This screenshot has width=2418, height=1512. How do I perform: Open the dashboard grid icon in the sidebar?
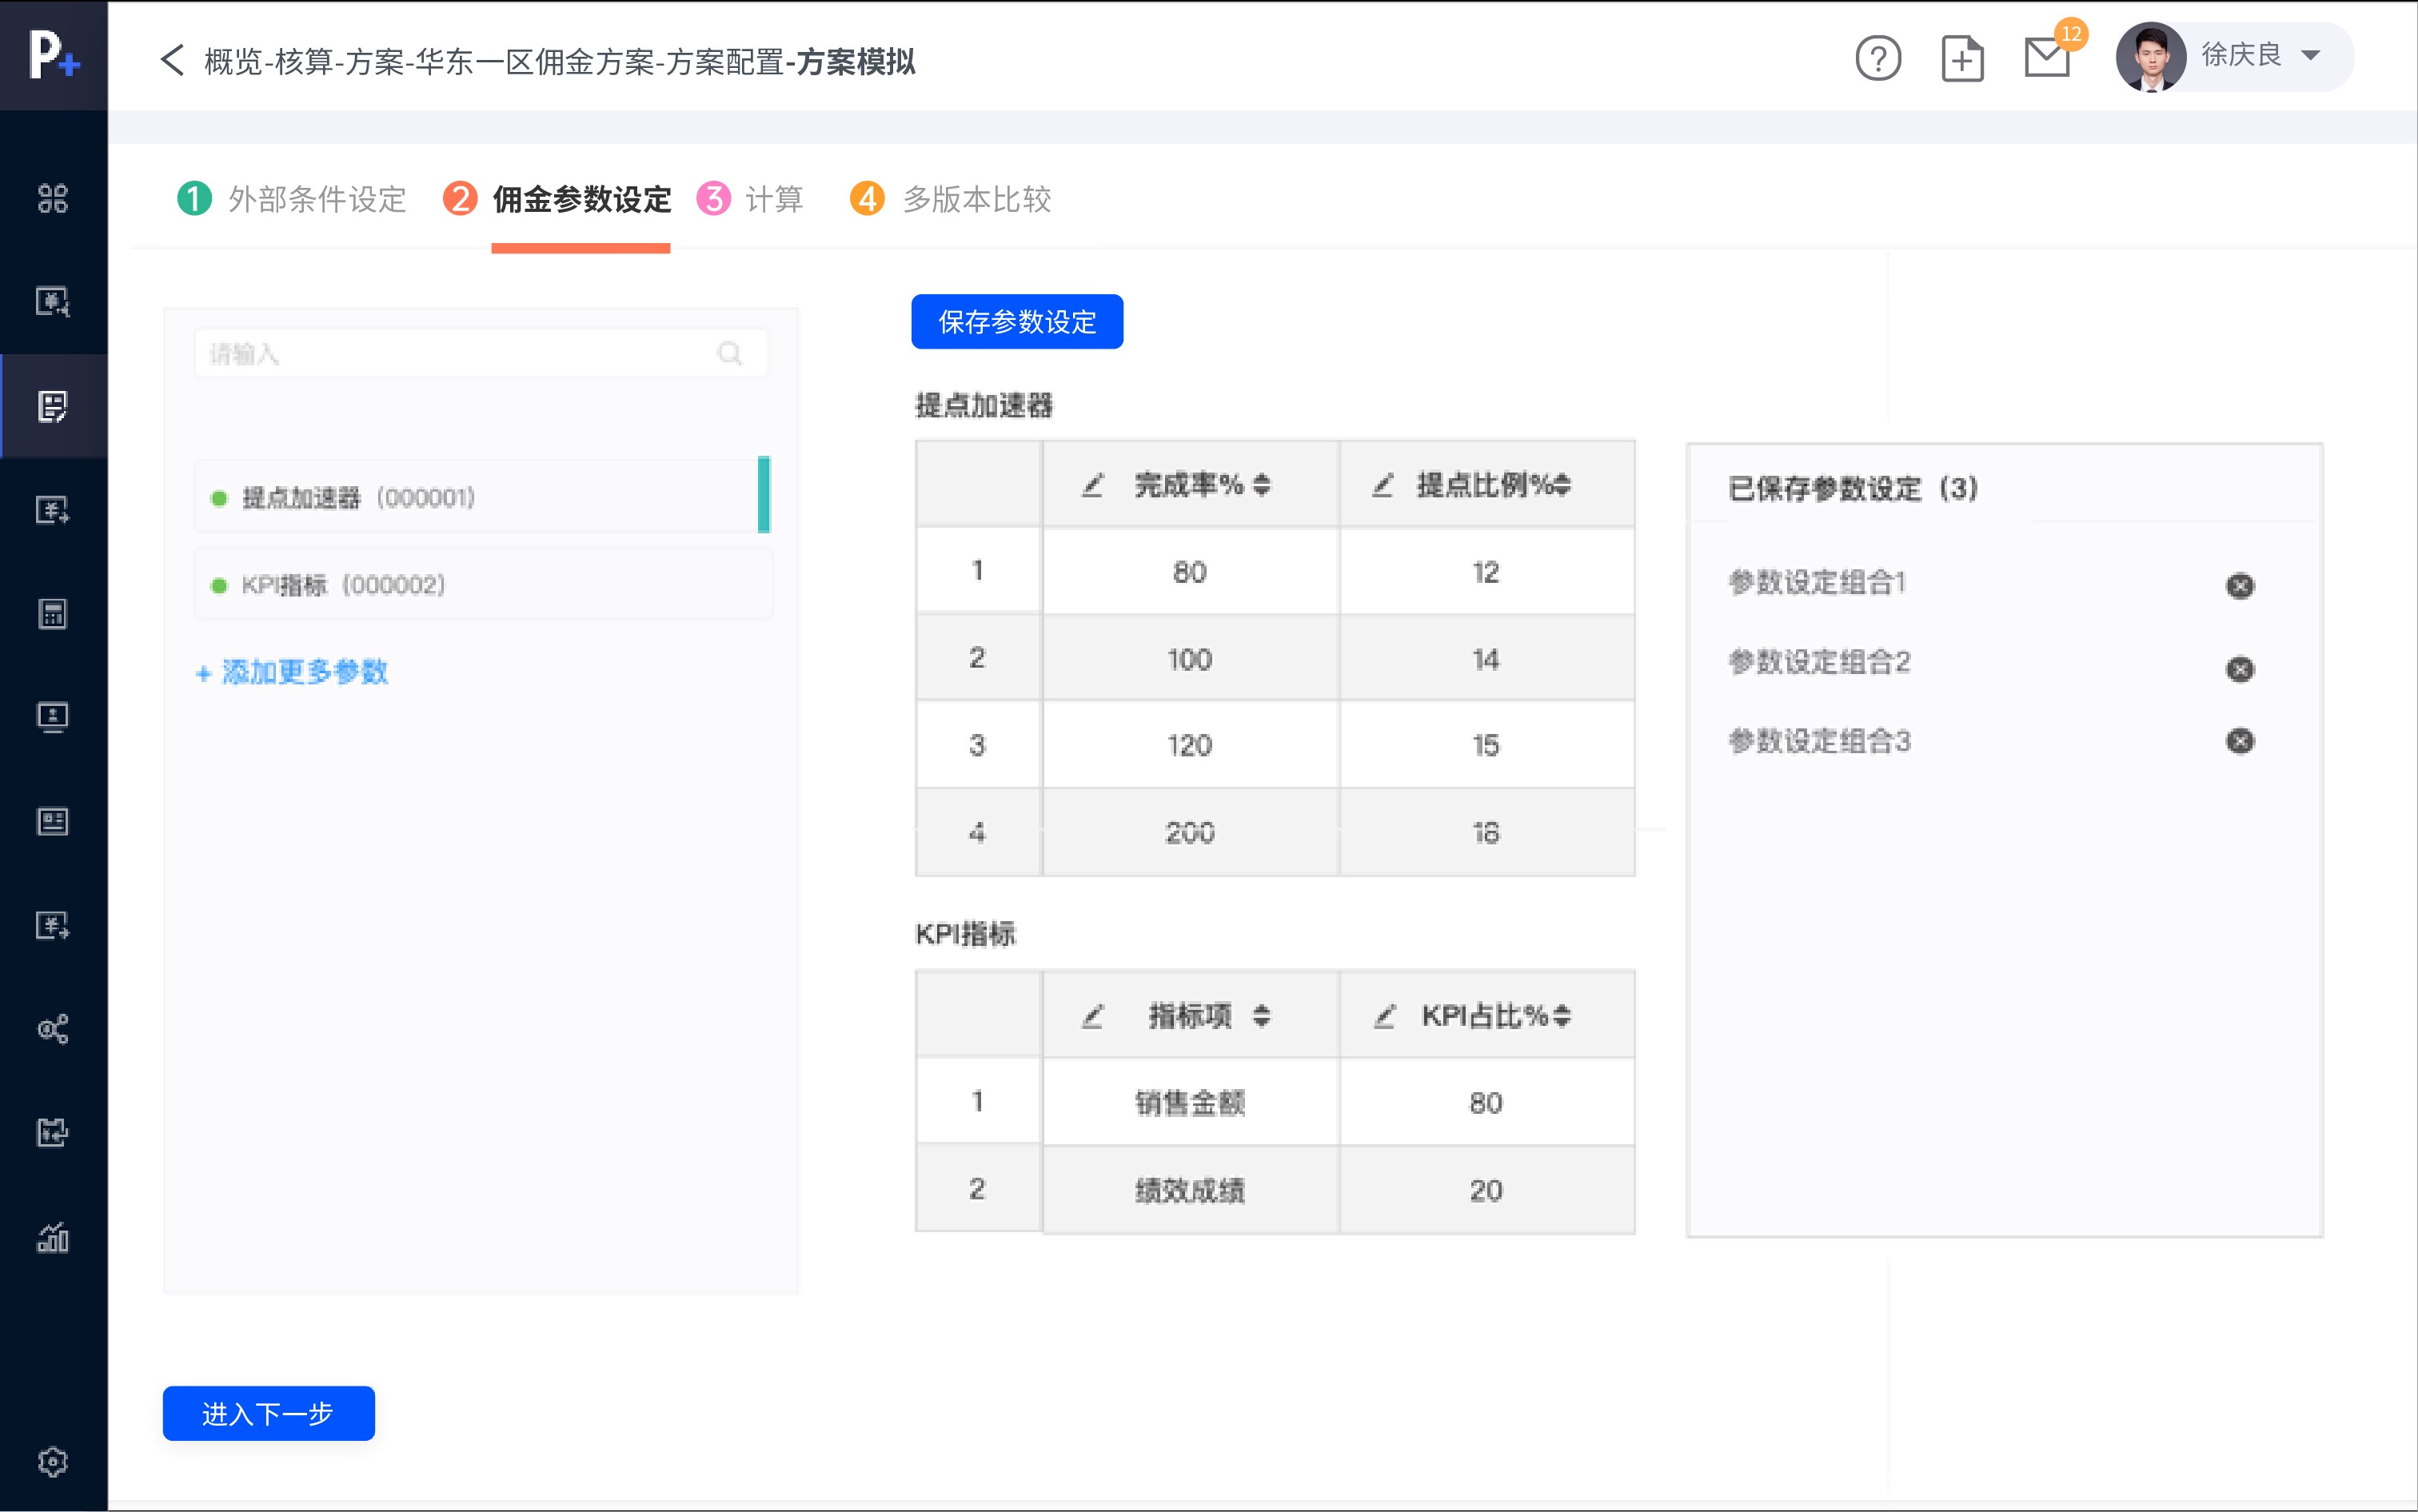click(52, 199)
